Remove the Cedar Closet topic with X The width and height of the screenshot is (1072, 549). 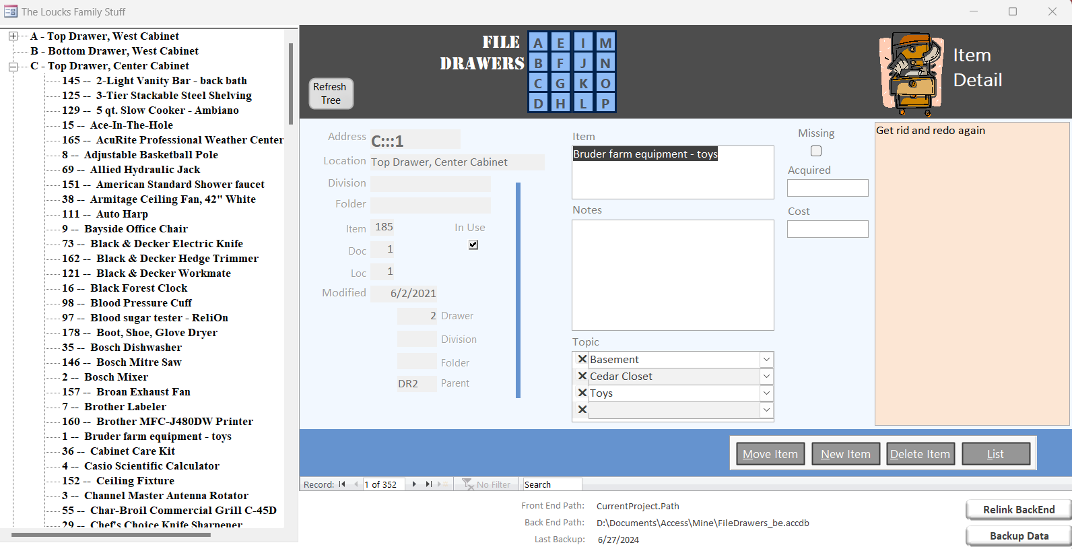click(582, 376)
